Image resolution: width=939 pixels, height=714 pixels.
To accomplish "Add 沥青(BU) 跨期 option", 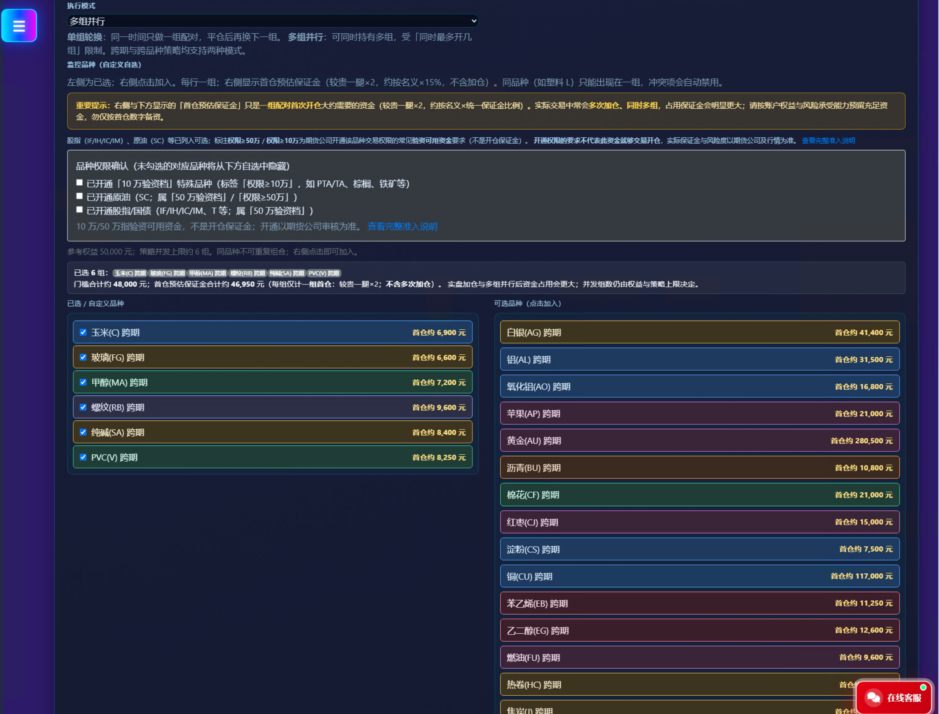I will 700,468.
